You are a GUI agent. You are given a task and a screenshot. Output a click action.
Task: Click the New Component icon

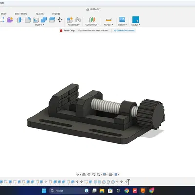(x=70, y=20)
